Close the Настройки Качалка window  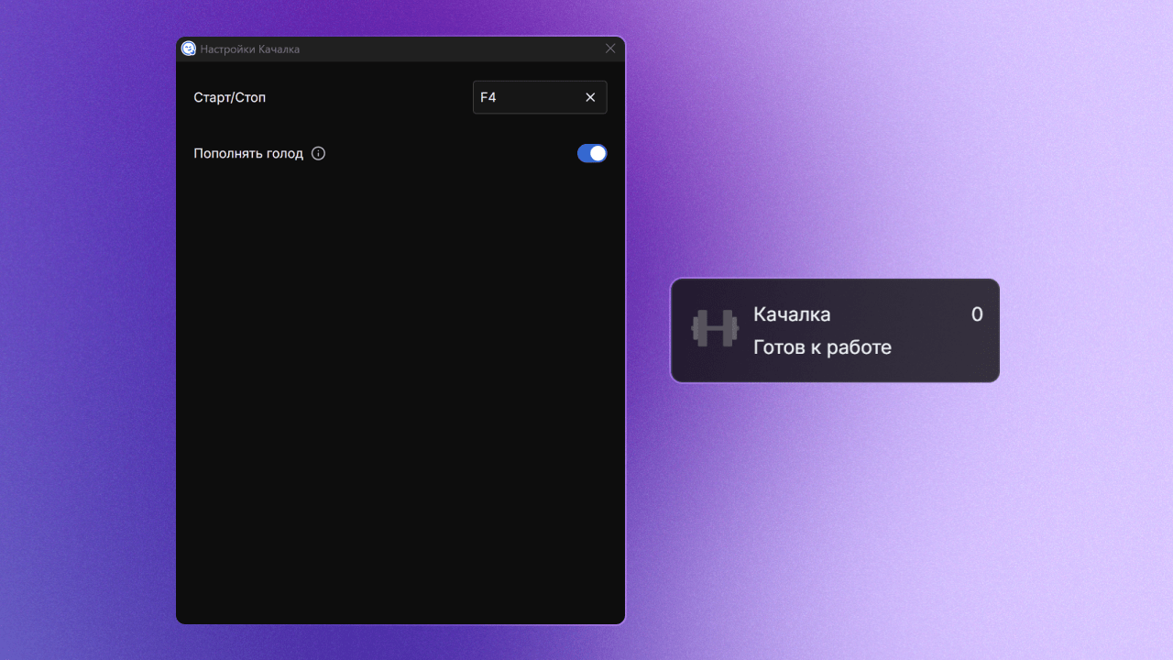(610, 49)
